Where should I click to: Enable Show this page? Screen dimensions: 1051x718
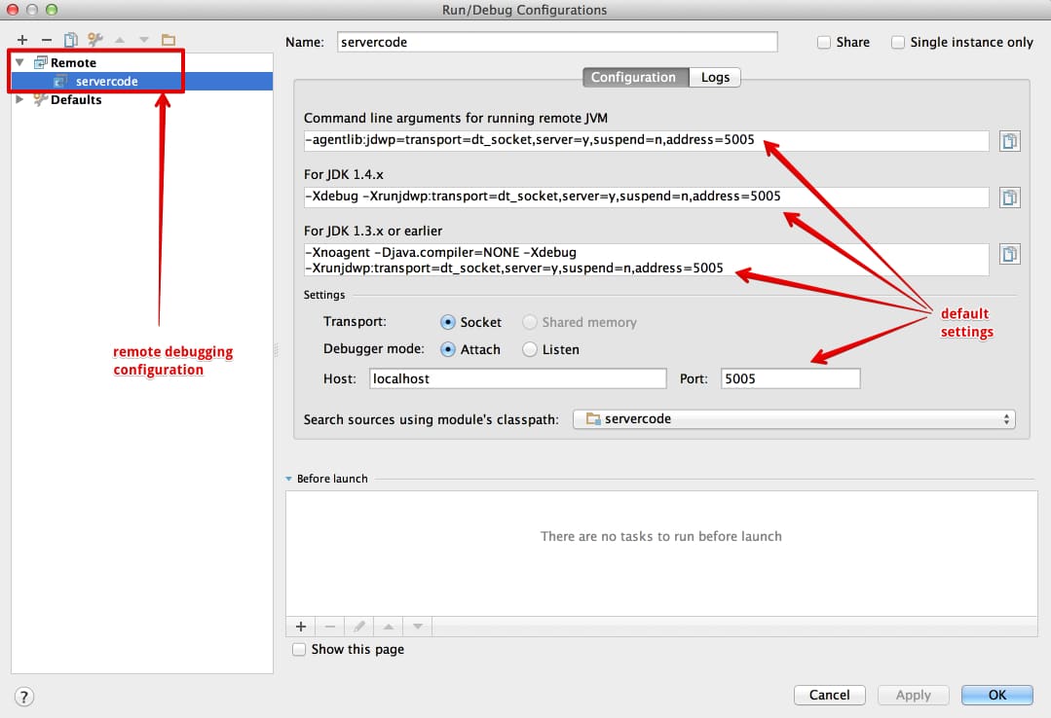299,649
